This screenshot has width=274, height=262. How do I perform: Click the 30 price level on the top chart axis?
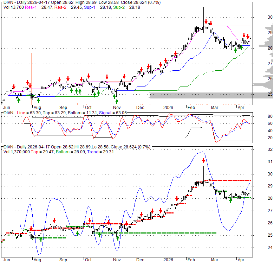pyautogui.click(x=260, y=17)
